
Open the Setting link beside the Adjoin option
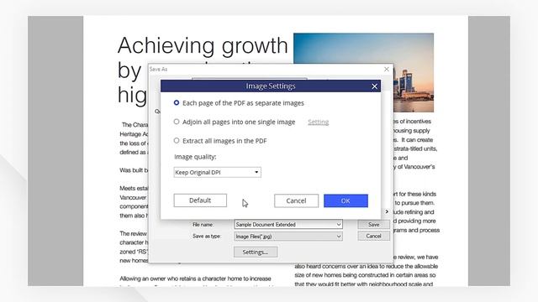coord(318,122)
